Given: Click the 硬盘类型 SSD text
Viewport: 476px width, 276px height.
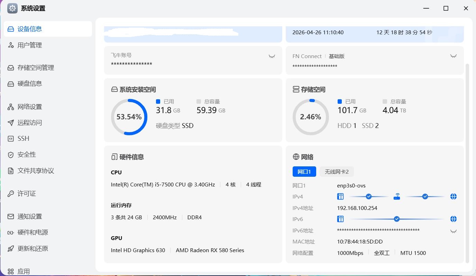Looking at the screenshot, I should click(175, 126).
